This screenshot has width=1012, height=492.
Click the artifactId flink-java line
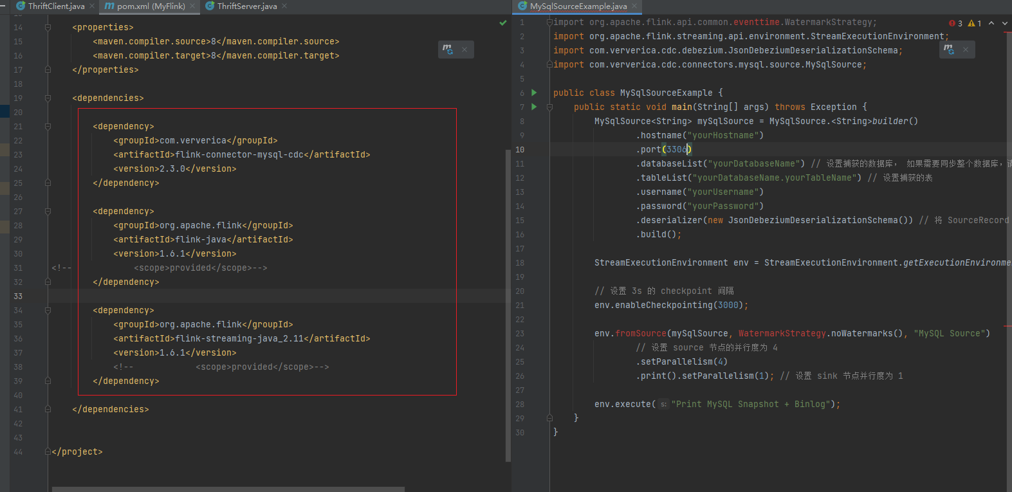point(203,240)
